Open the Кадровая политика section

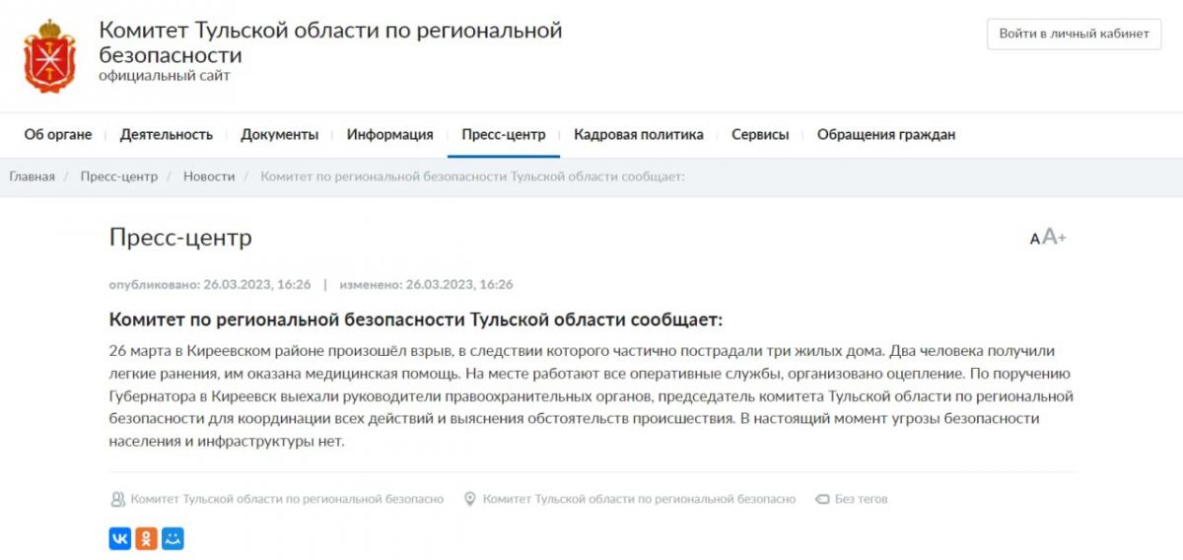[x=639, y=135]
